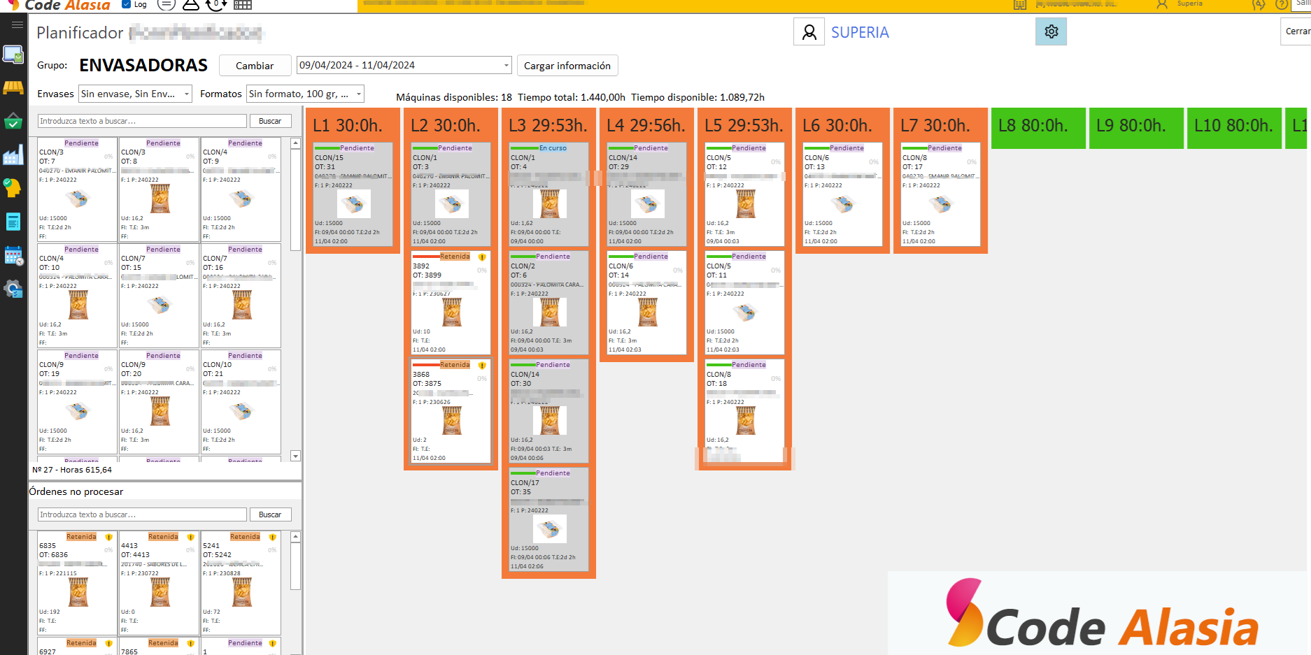
Task: Click the green shopping basket sidebar icon
Action: 13,122
